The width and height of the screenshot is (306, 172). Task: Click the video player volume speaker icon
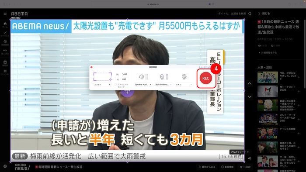click(250, 158)
